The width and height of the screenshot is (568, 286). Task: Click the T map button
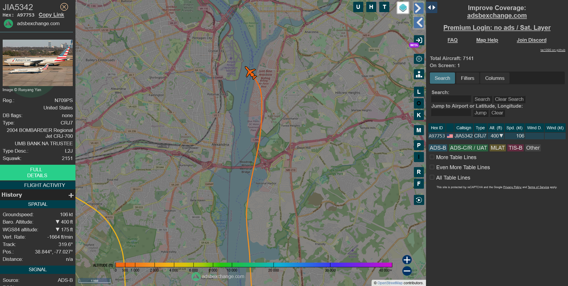(x=384, y=7)
